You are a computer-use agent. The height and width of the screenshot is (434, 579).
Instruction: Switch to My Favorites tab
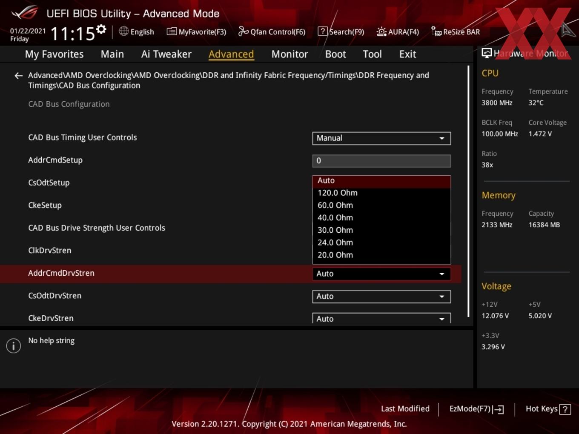coord(54,54)
